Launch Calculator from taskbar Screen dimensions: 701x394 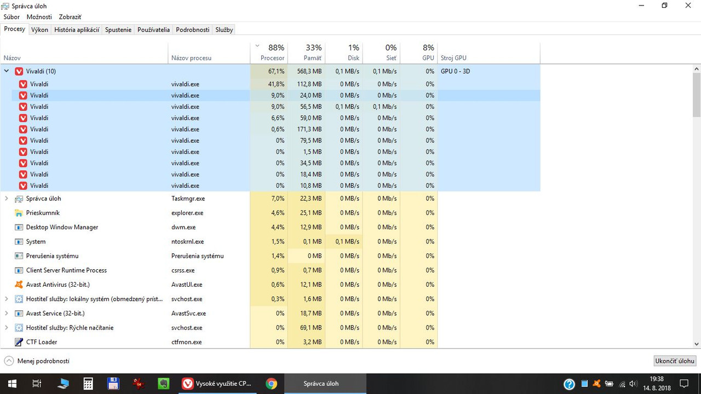point(88,384)
